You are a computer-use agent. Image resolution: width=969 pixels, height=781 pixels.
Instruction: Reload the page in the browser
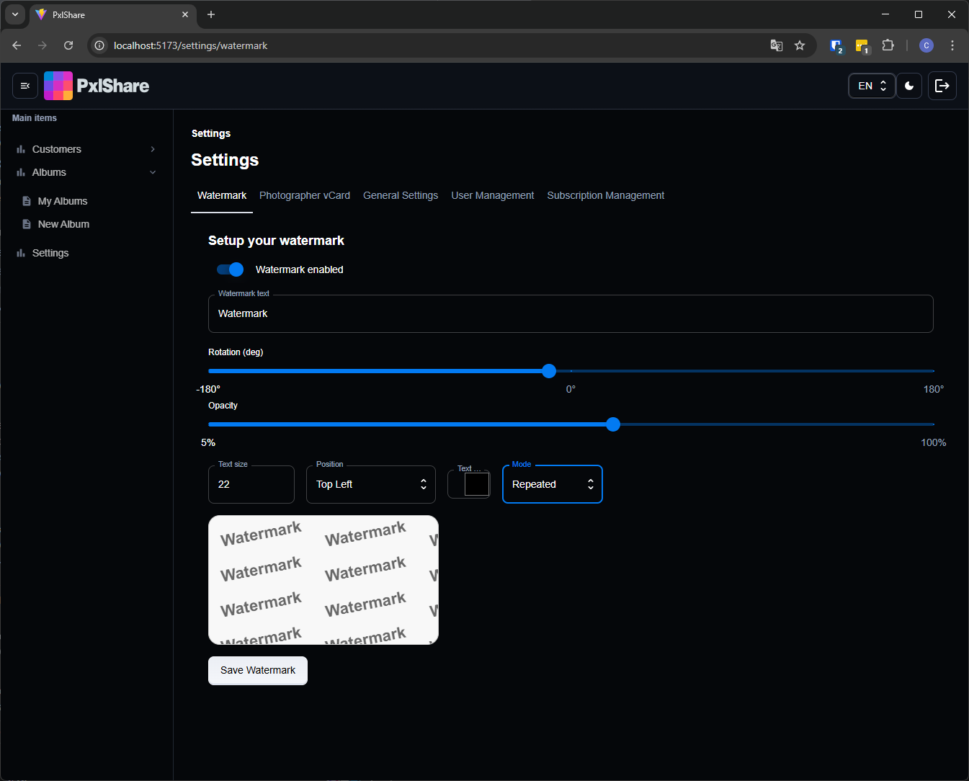68,45
